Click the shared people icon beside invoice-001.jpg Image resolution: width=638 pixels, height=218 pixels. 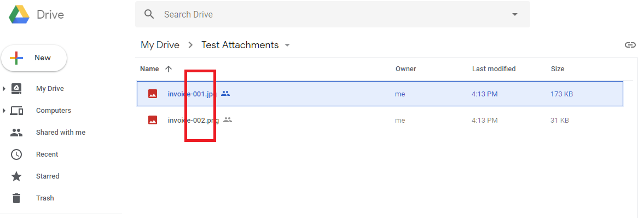point(225,93)
